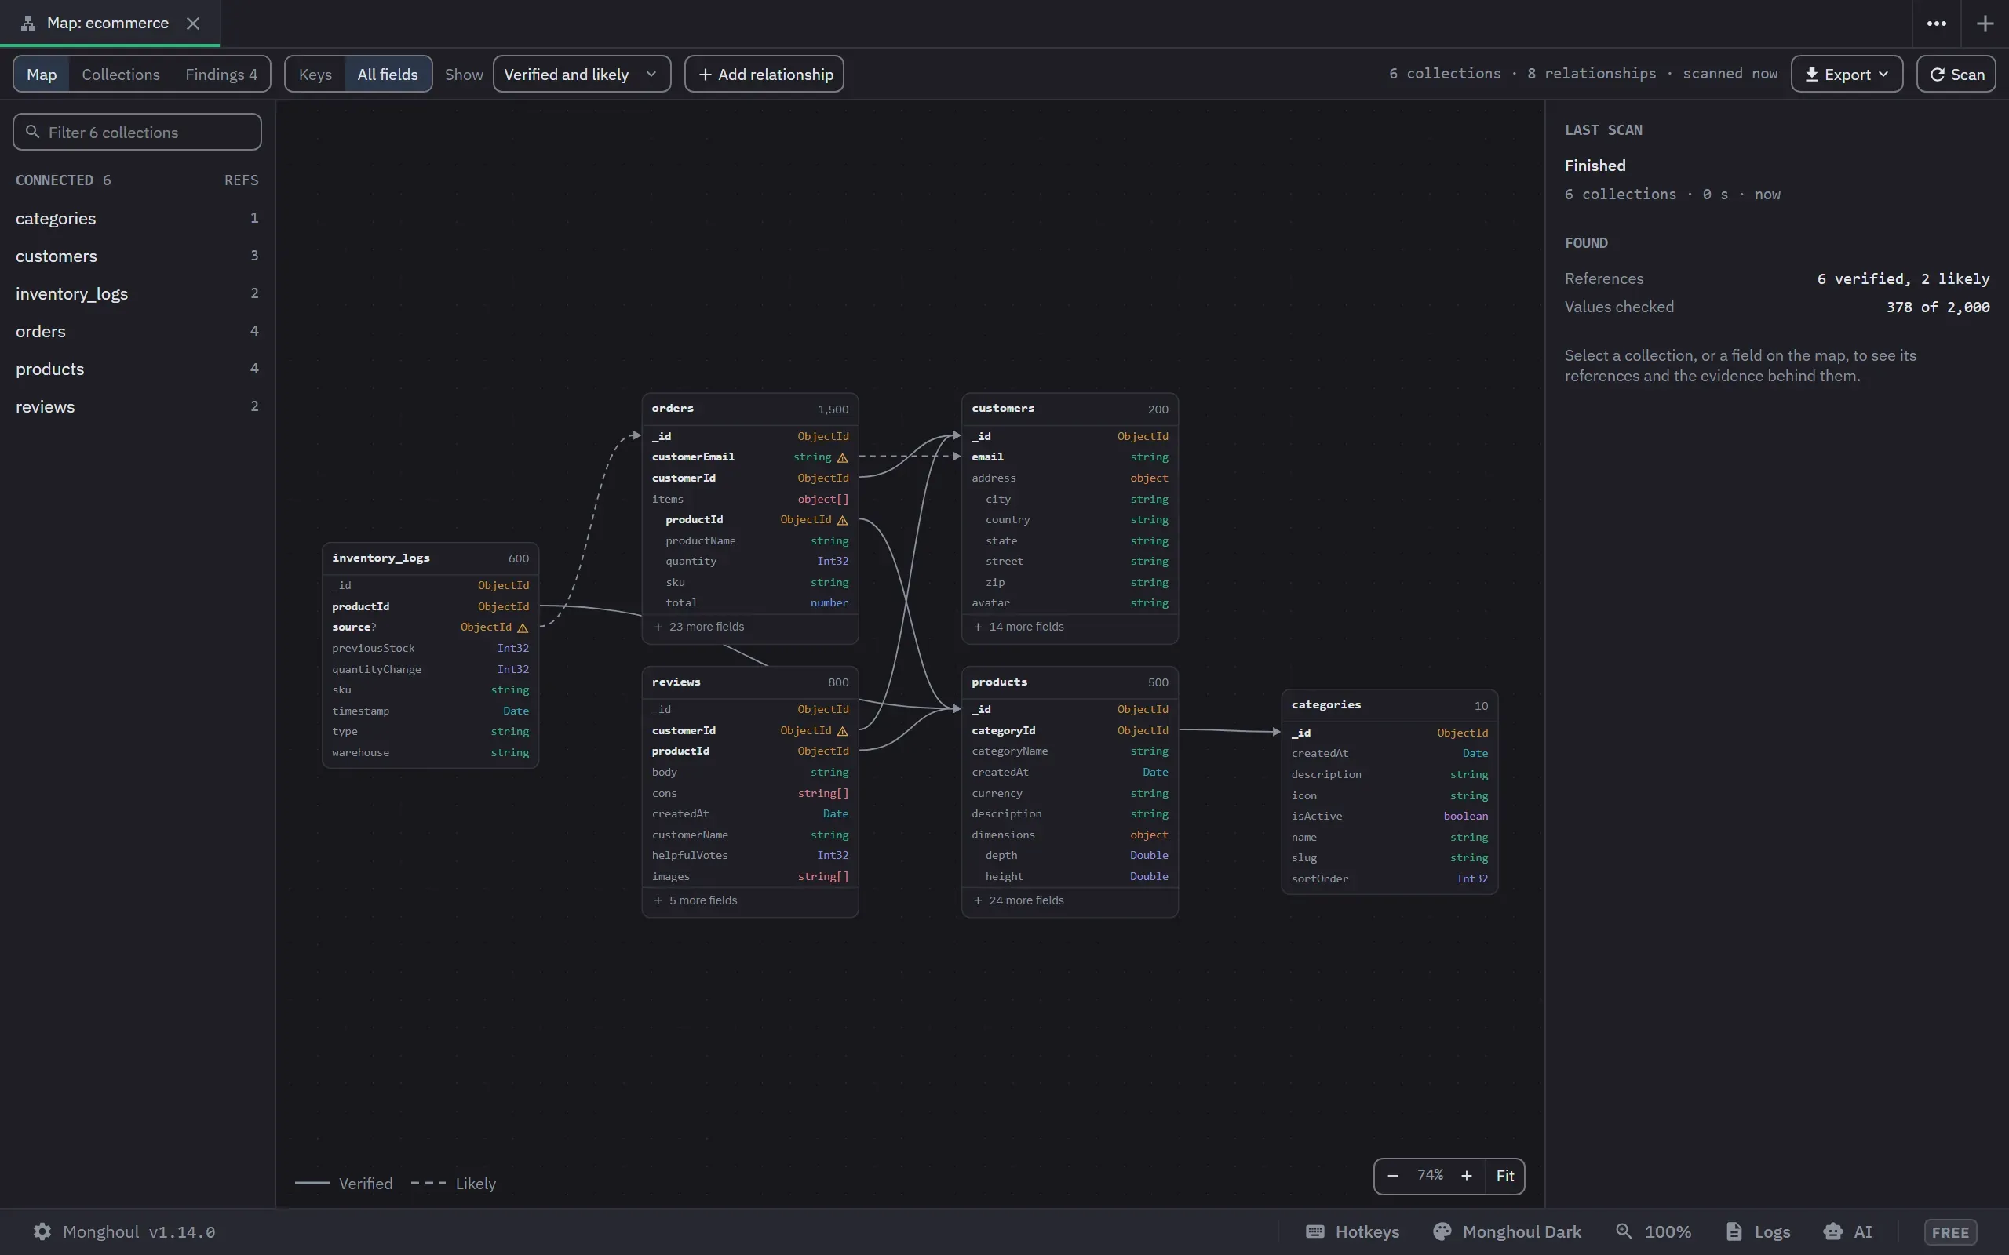Click the map tab's hierarchy icon
Viewport: 2009px width, 1255px height.
(28, 24)
